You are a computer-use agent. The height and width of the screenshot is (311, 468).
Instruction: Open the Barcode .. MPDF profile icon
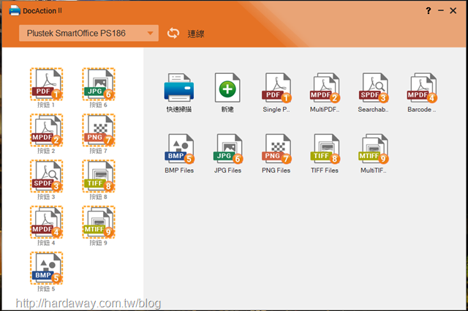(x=422, y=88)
